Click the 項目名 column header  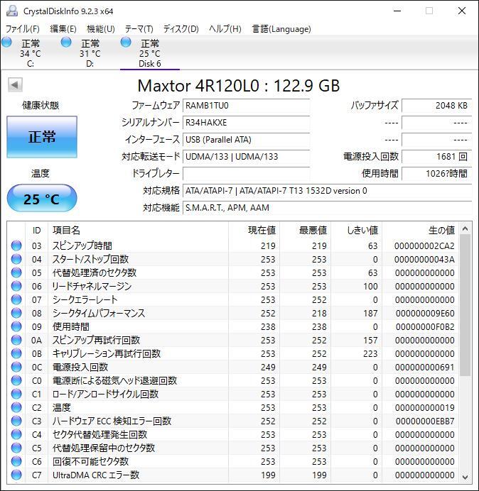click(66, 230)
